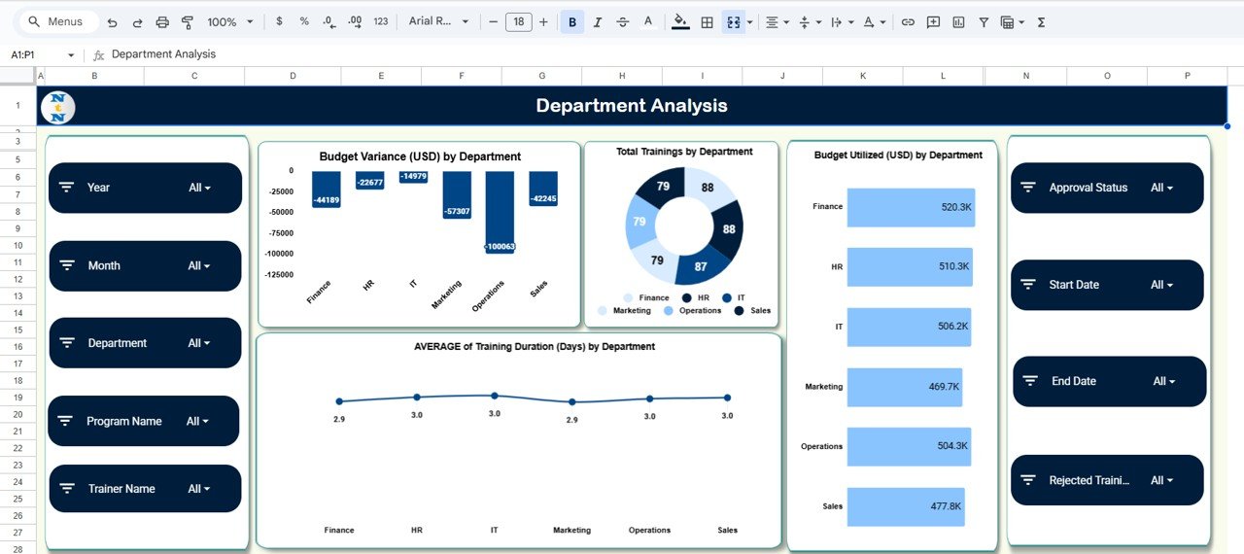Click the create filter icon
Screen dimensions: 1244x554
click(x=984, y=21)
